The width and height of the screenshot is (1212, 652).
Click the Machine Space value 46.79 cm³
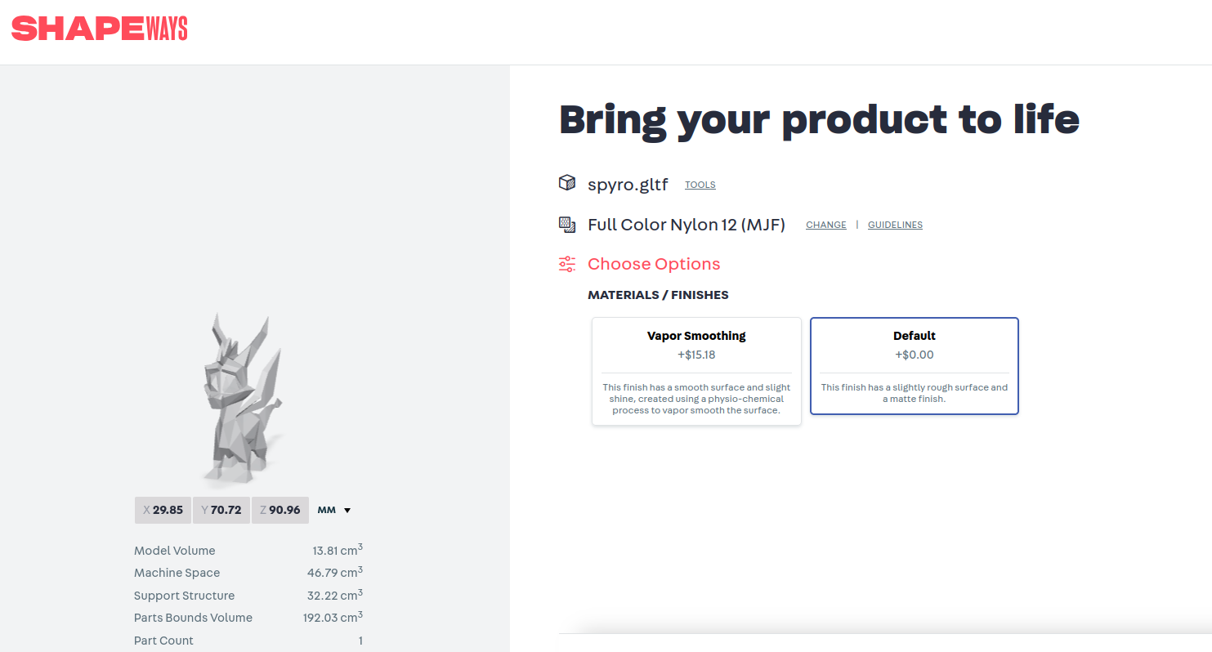pyautogui.click(x=335, y=572)
